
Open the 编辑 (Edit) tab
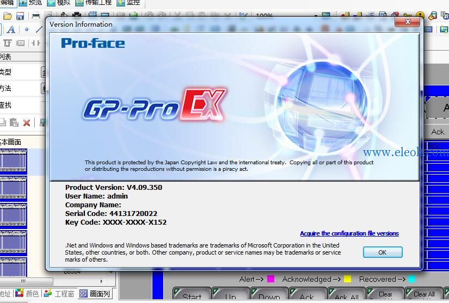tap(7, 3)
